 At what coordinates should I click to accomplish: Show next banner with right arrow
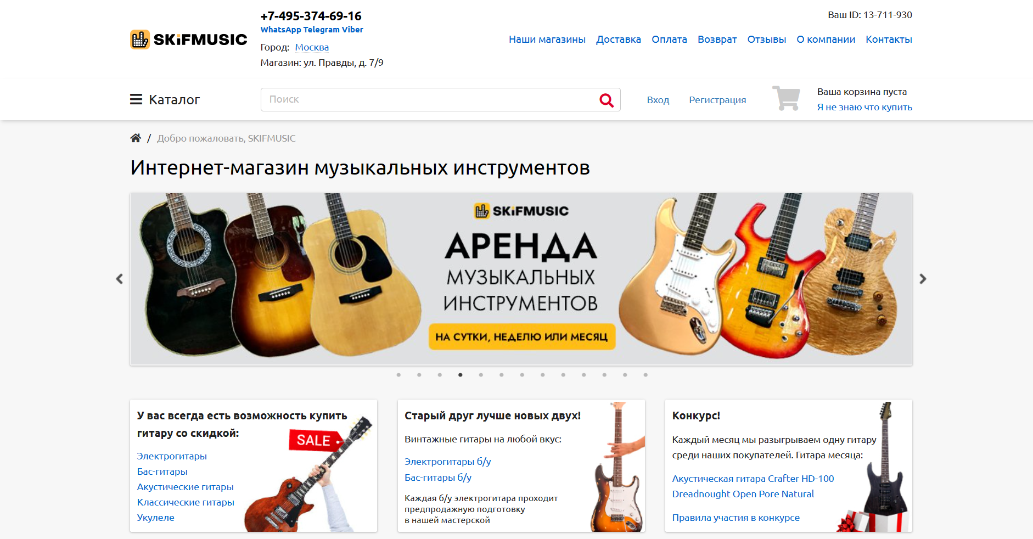pos(923,279)
